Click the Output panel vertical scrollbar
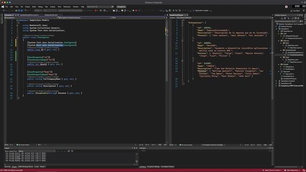The width and height of the screenshot is (306, 172). pyautogui.click(x=137, y=158)
